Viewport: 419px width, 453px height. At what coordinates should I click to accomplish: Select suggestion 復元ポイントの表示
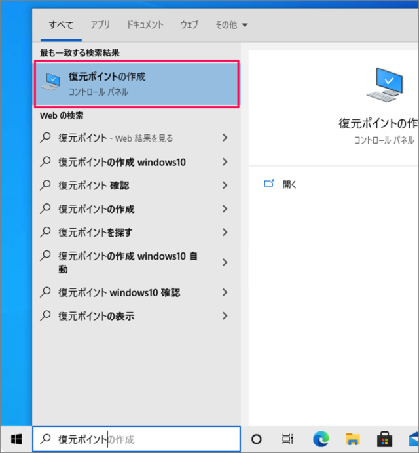coord(136,316)
